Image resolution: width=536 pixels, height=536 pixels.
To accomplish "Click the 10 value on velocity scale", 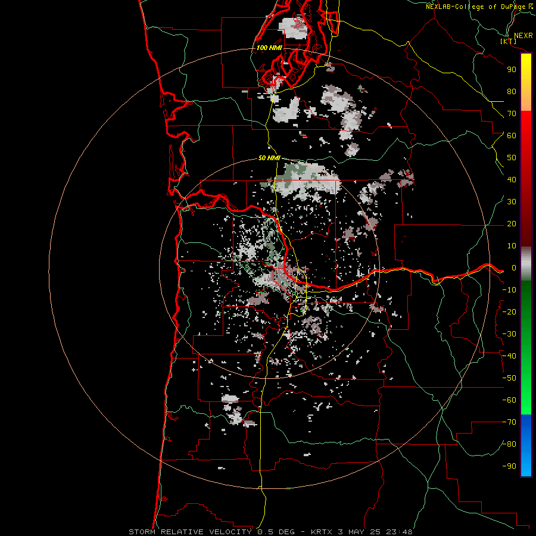I will [512, 246].
